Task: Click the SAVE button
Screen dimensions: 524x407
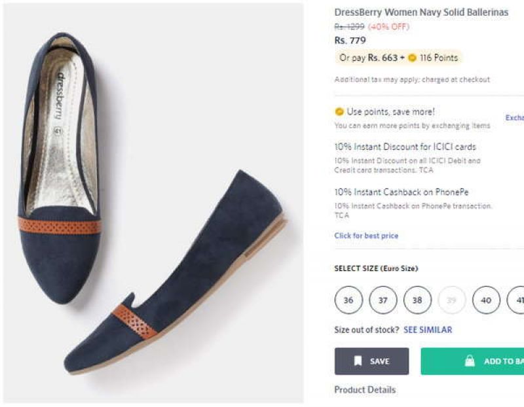Action: [x=373, y=361]
